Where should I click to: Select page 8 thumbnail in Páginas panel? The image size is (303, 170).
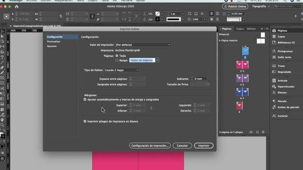point(239,106)
